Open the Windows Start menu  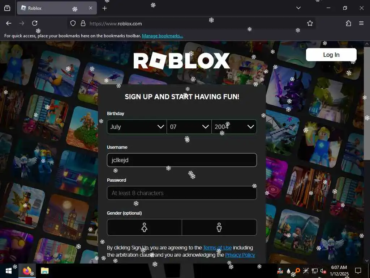pyautogui.click(x=9, y=271)
